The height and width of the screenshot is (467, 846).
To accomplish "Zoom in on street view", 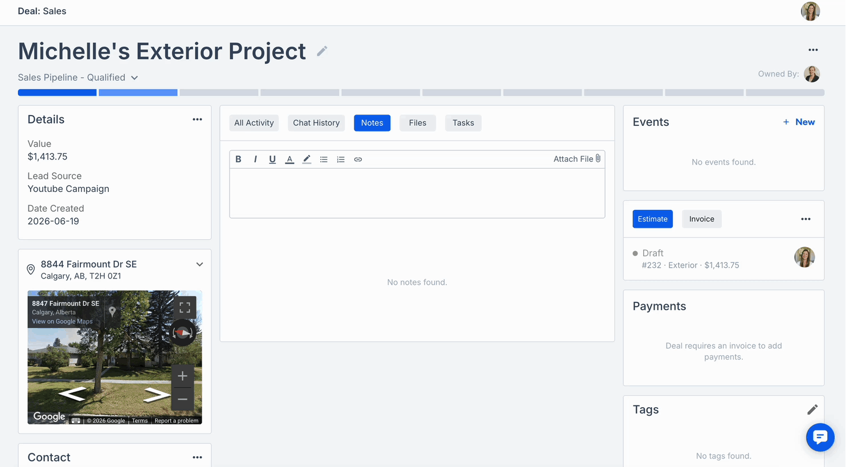I will click(x=182, y=376).
